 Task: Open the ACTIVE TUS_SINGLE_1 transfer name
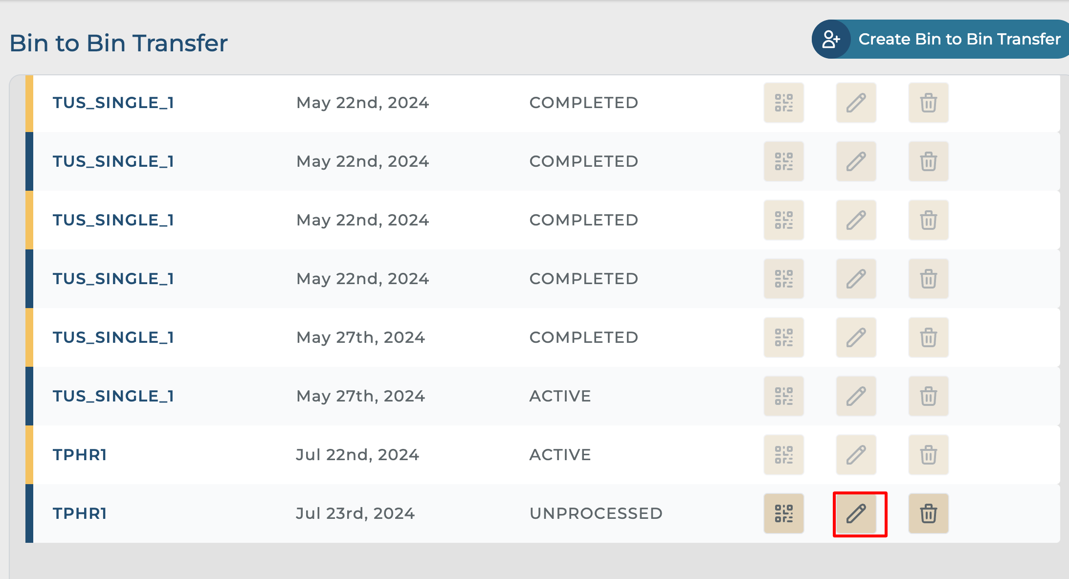click(x=113, y=396)
